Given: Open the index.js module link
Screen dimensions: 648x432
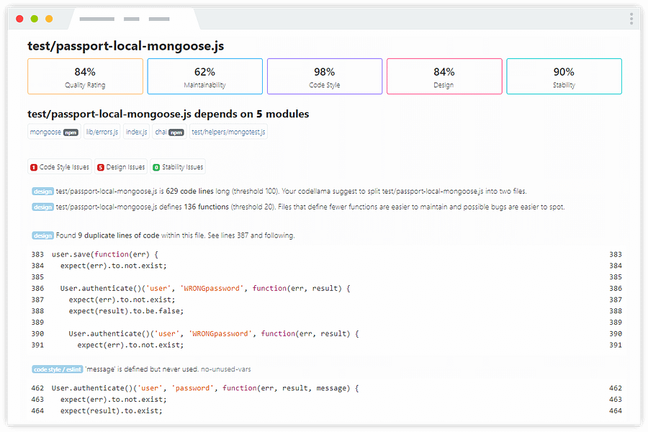Looking at the screenshot, I should 136,132.
